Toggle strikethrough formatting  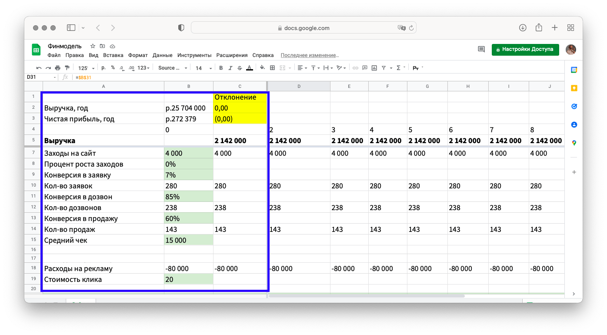click(x=240, y=68)
